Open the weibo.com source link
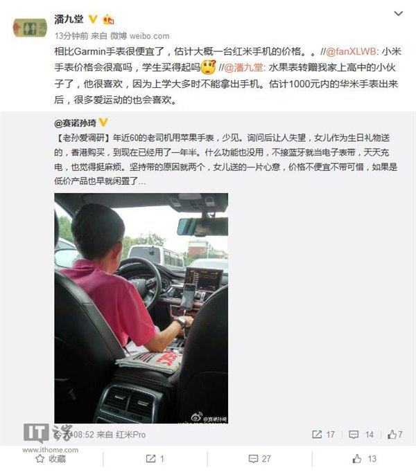This screenshot has height=472, width=416. [x=149, y=36]
